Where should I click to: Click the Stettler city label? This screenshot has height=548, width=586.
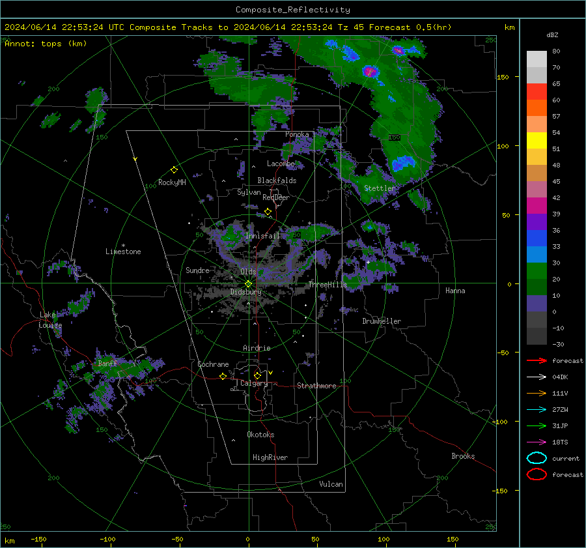[380, 188]
